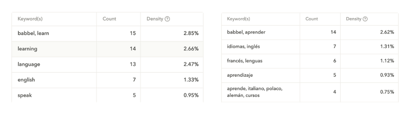
Task: Click Density header label in right table
Action: 353,19
